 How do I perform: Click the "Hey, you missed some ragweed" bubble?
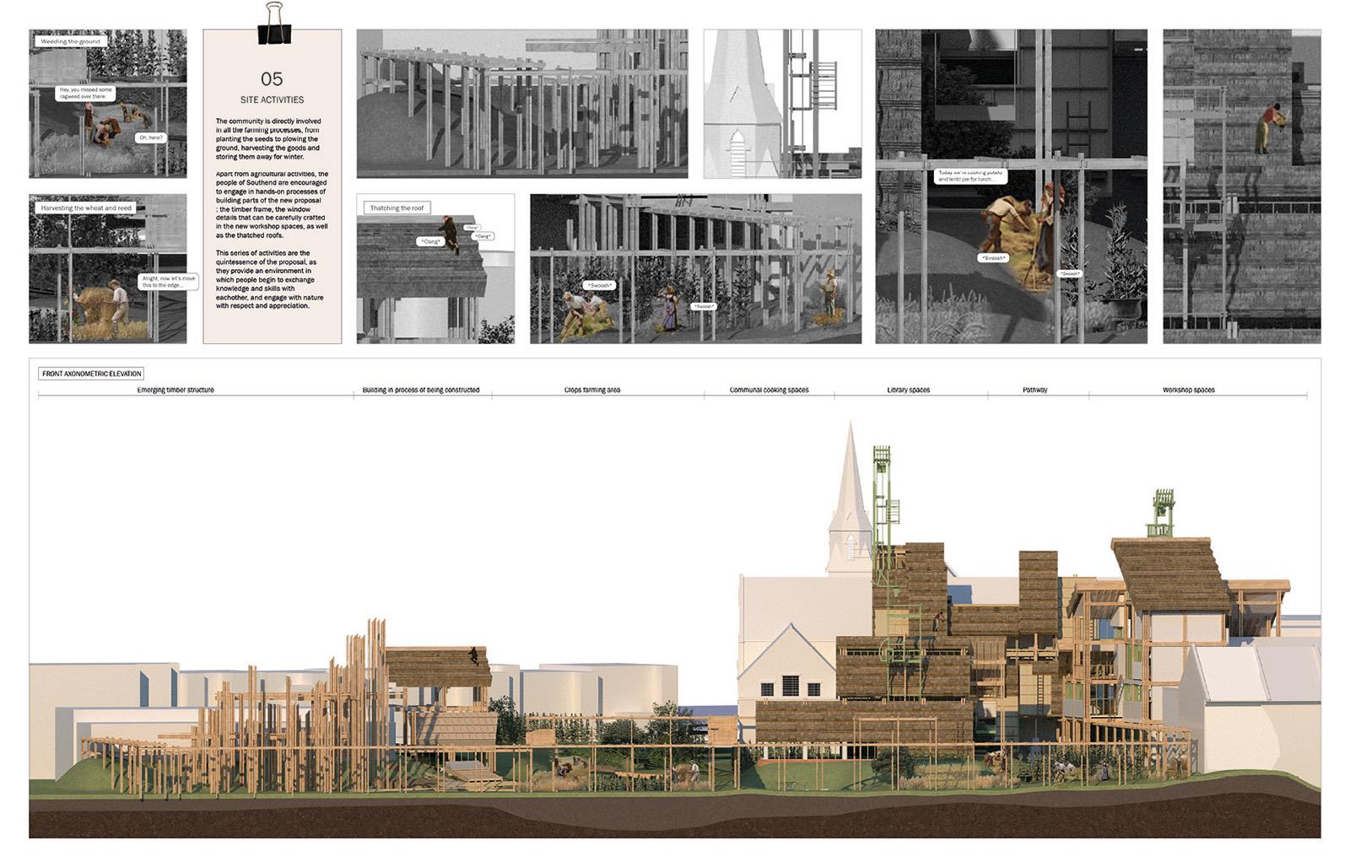pos(85,93)
